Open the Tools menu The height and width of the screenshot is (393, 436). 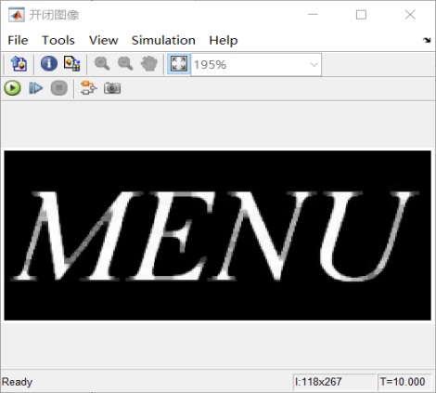click(x=58, y=40)
